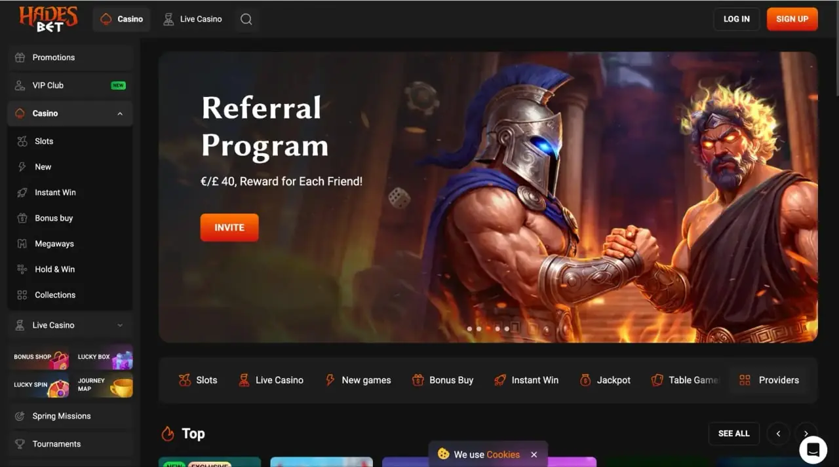Click the Providers grid icon
The width and height of the screenshot is (839, 467).
coord(745,380)
